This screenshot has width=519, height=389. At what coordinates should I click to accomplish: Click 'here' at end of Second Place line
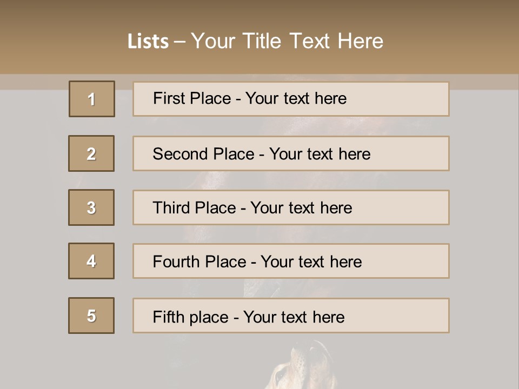[355, 154]
